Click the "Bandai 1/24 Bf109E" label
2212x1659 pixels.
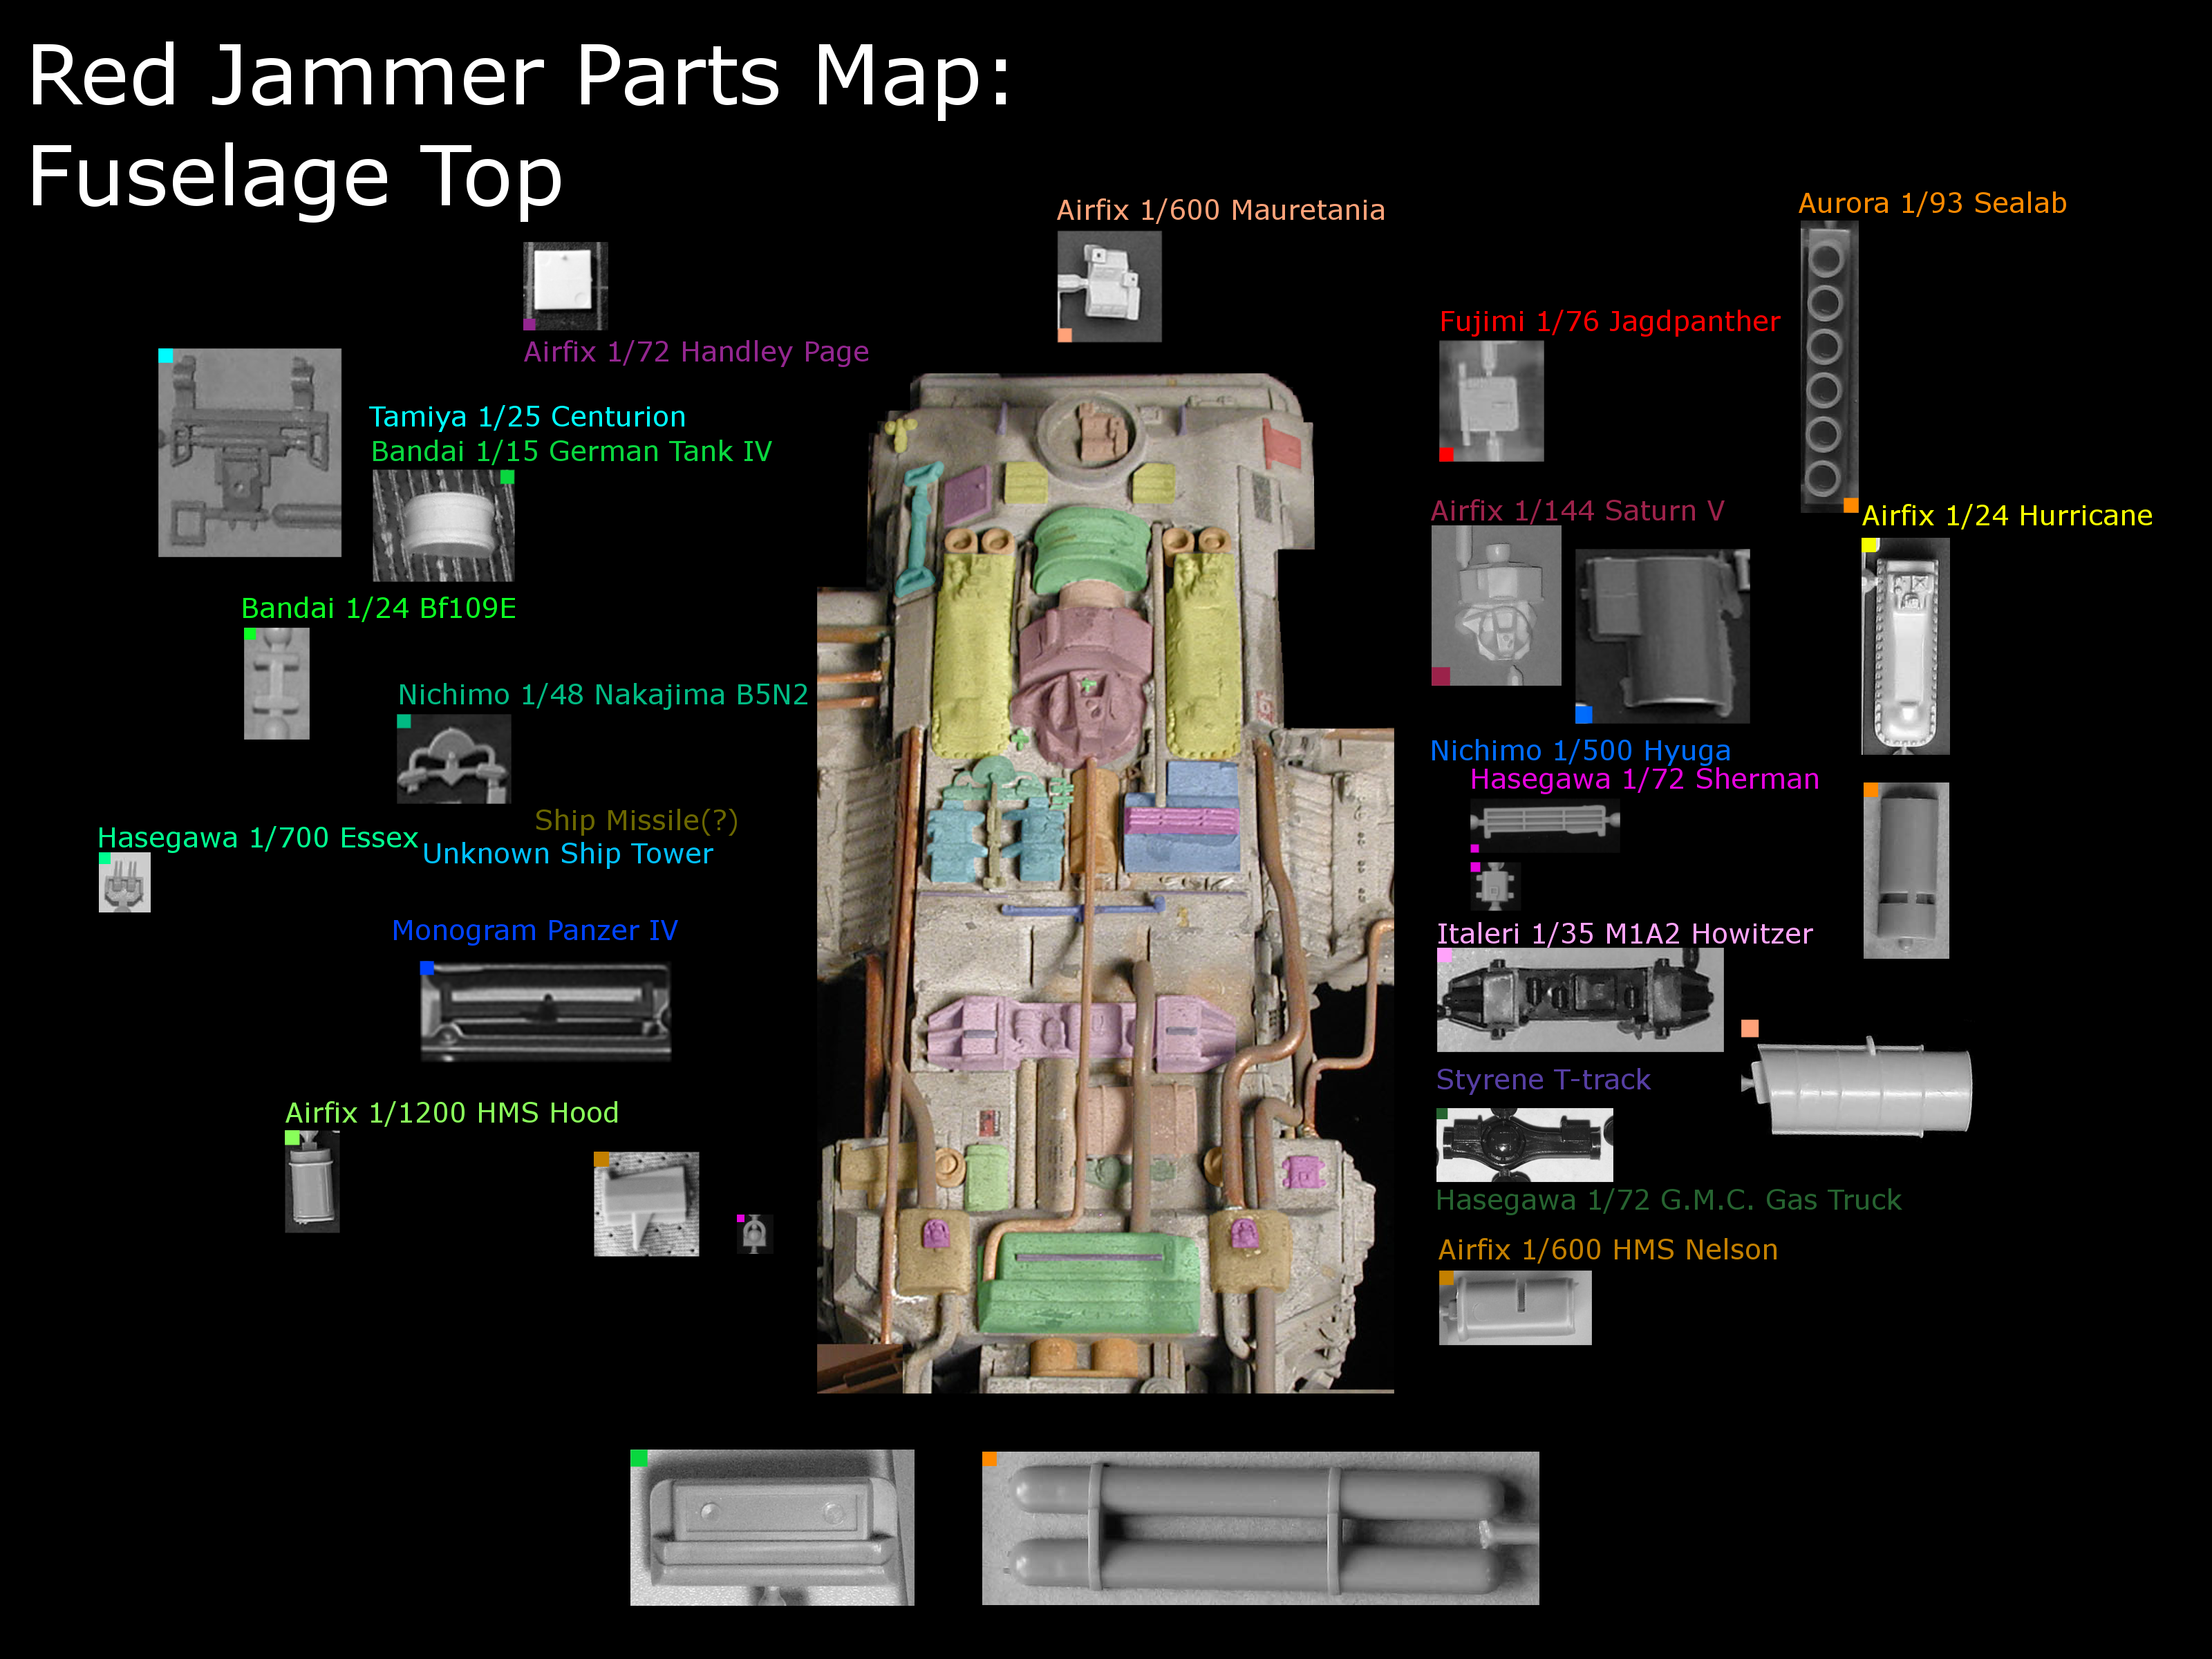click(379, 608)
